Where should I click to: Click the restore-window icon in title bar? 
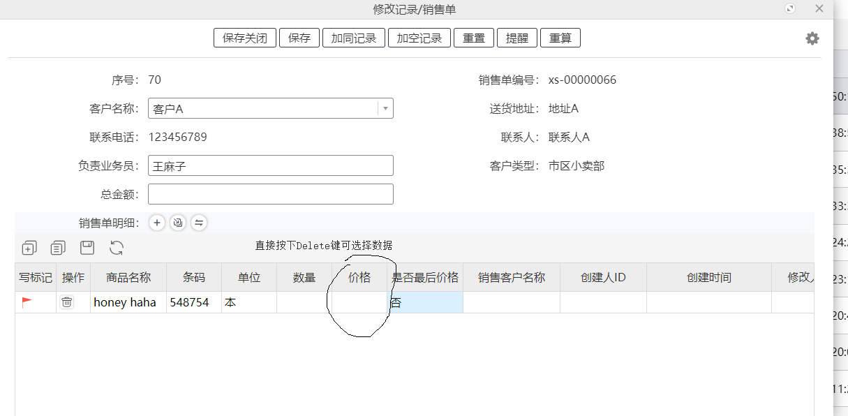[790, 8]
